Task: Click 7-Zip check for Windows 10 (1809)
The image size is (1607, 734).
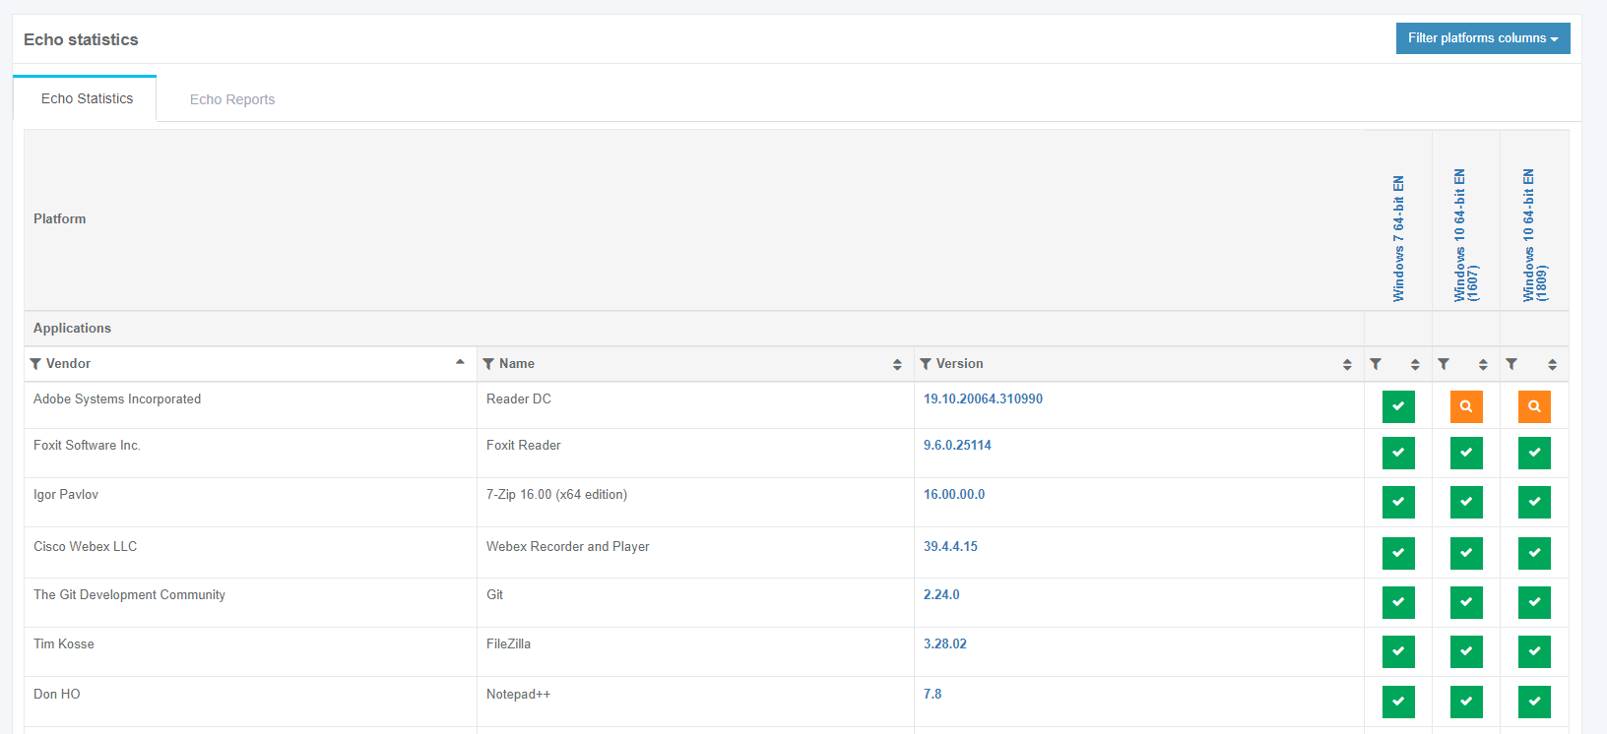Action: 1534,502
